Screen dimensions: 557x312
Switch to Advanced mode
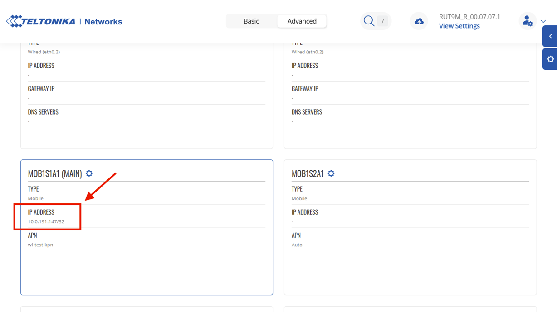point(302,21)
